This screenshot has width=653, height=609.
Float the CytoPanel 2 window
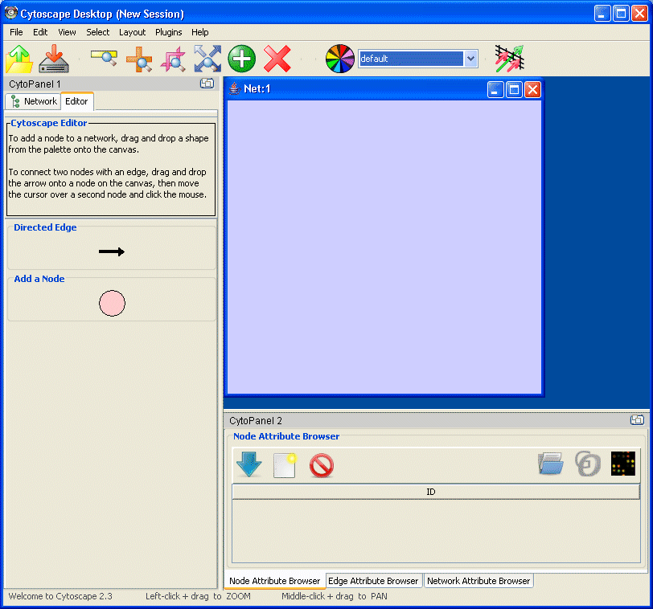pyautogui.click(x=636, y=420)
